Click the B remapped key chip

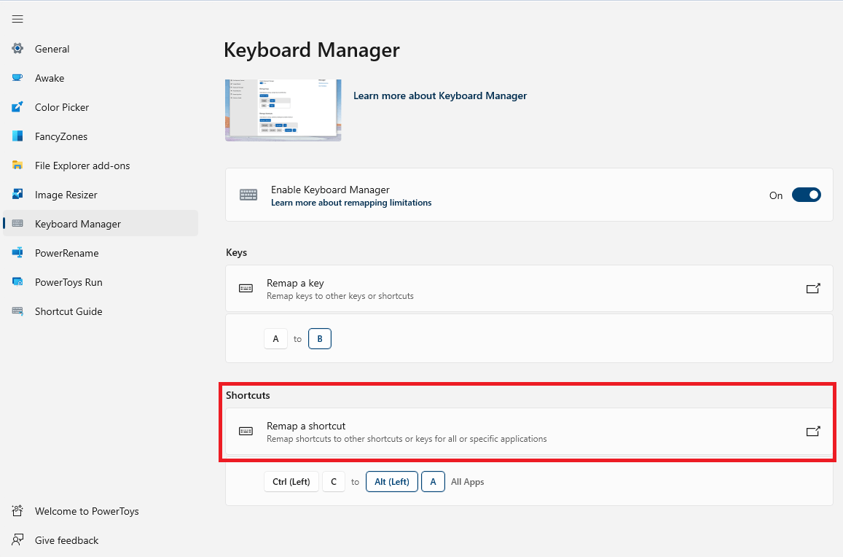(x=319, y=339)
